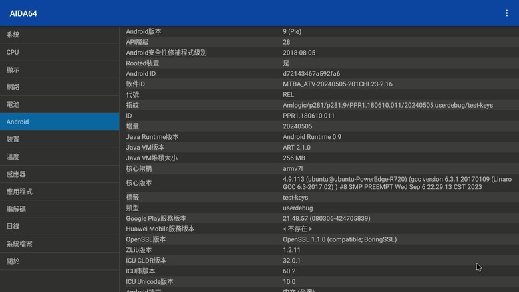
Task: Click the security patch date 2018-08-05
Action: pos(299,53)
